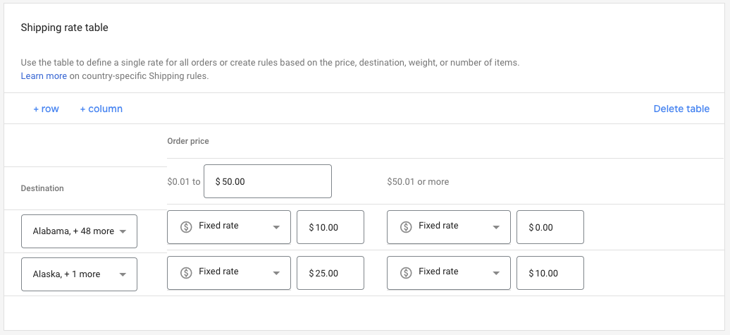Click the $0.00 rate input field

click(550, 227)
